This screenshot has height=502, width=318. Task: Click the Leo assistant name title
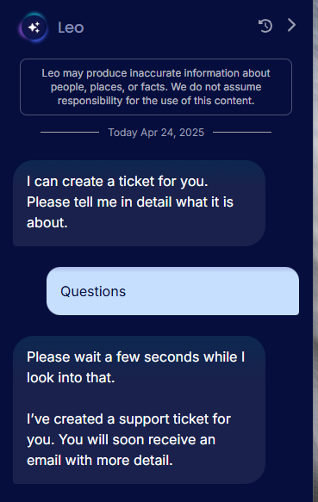pos(71,28)
